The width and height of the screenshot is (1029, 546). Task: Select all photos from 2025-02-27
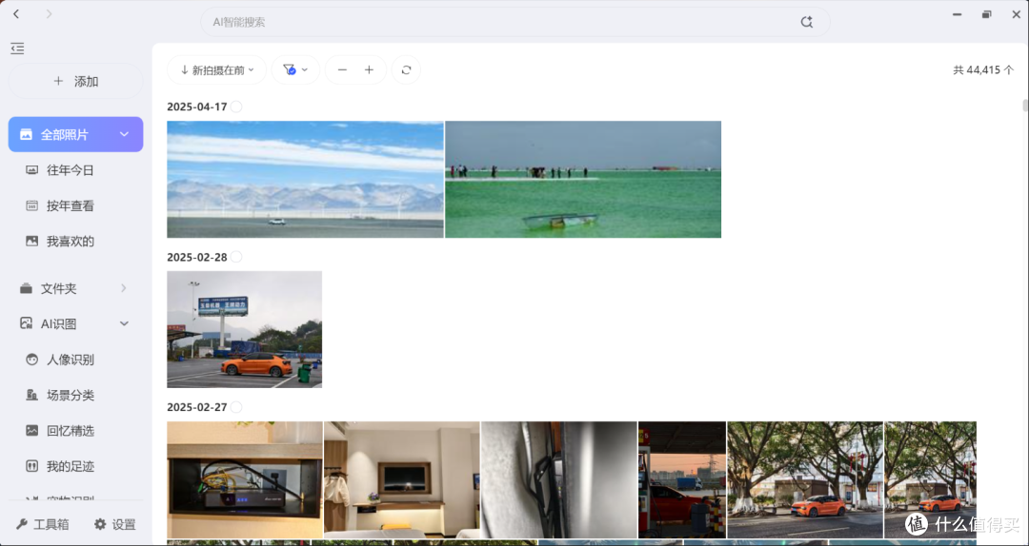tap(236, 407)
